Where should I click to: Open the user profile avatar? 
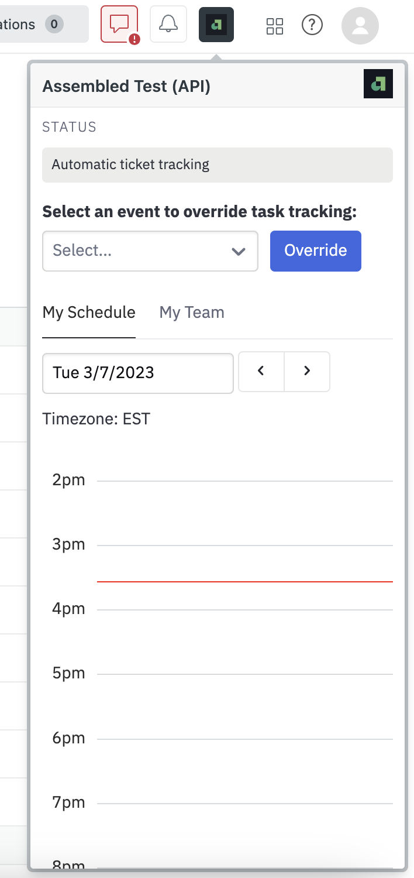pos(360,25)
